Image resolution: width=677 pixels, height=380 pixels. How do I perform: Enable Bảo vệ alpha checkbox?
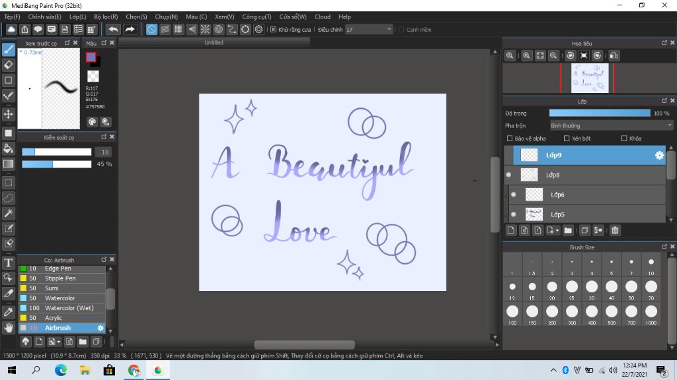tap(510, 139)
